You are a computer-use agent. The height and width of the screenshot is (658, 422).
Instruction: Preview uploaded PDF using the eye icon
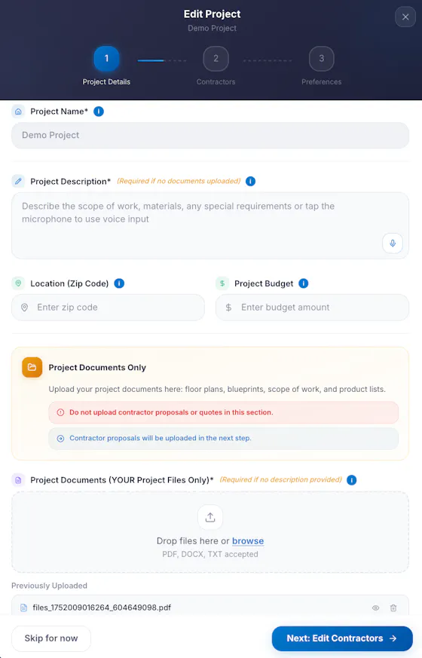(375, 608)
